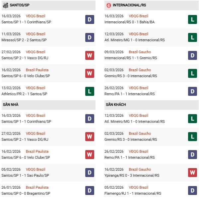Open Brazil Gaucho link dated 16/02/2026
This screenshot has width=199, height=198.
[140, 169]
